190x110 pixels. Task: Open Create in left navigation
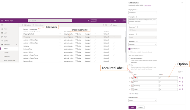pyautogui.click(x=6, y=41)
